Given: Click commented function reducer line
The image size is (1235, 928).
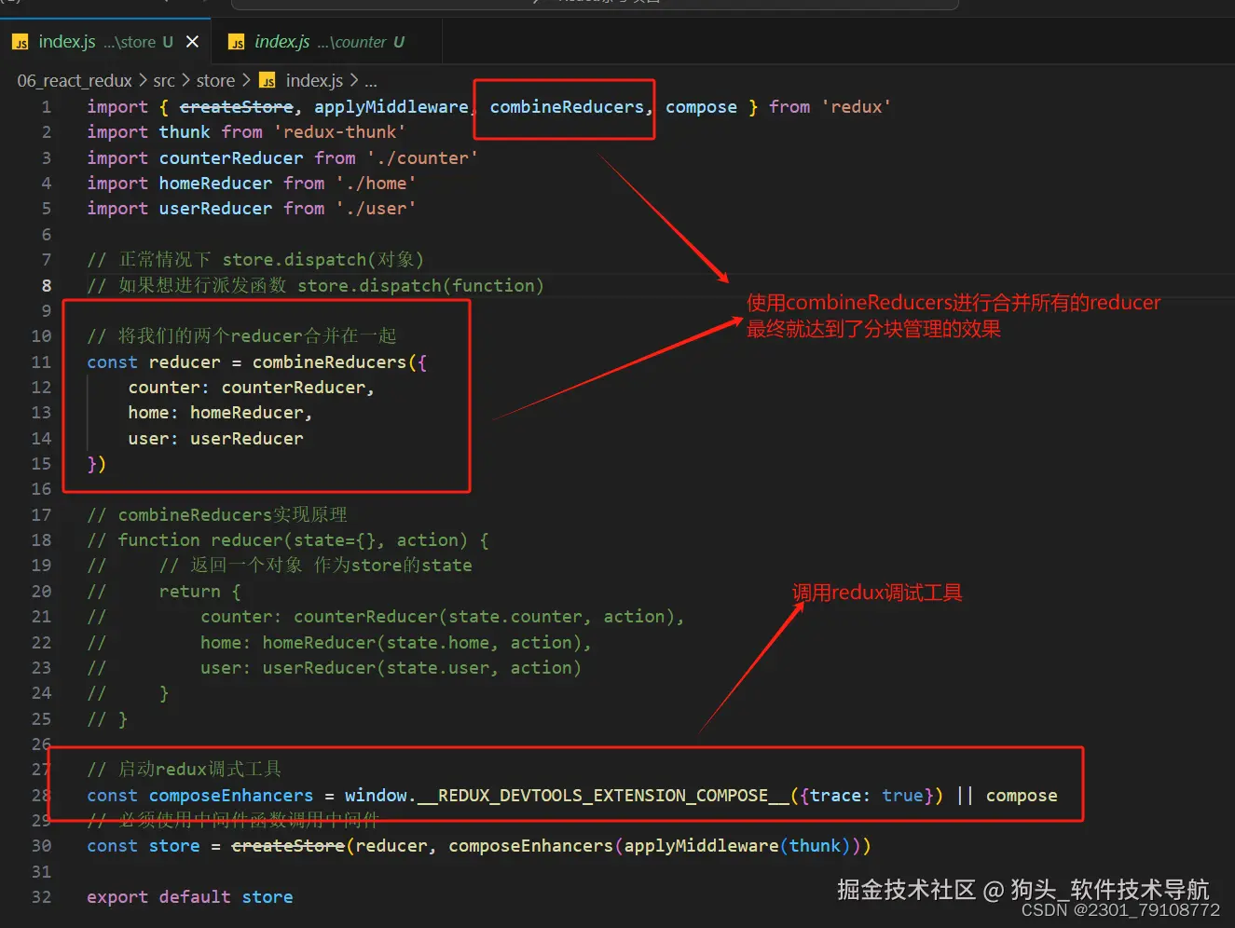Looking at the screenshot, I should [x=288, y=540].
